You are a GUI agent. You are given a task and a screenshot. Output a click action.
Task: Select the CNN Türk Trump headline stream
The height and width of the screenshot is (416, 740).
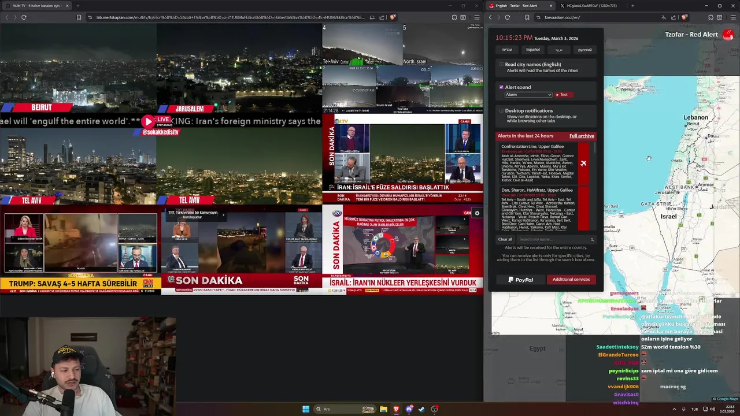[80, 250]
